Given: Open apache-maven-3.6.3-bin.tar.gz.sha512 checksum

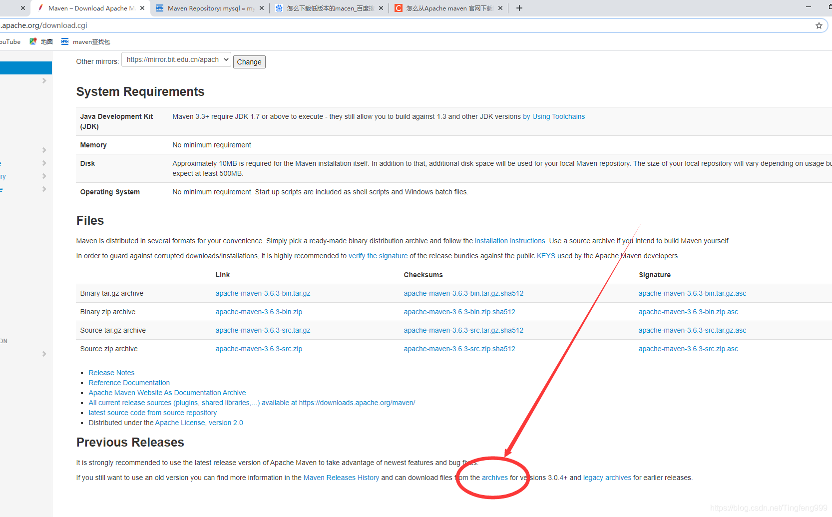Looking at the screenshot, I should click(x=464, y=293).
